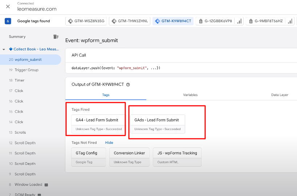Click the signal bars icon for G-9MBF8T56HZ
The image size is (297, 196).
(x=290, y=21)
